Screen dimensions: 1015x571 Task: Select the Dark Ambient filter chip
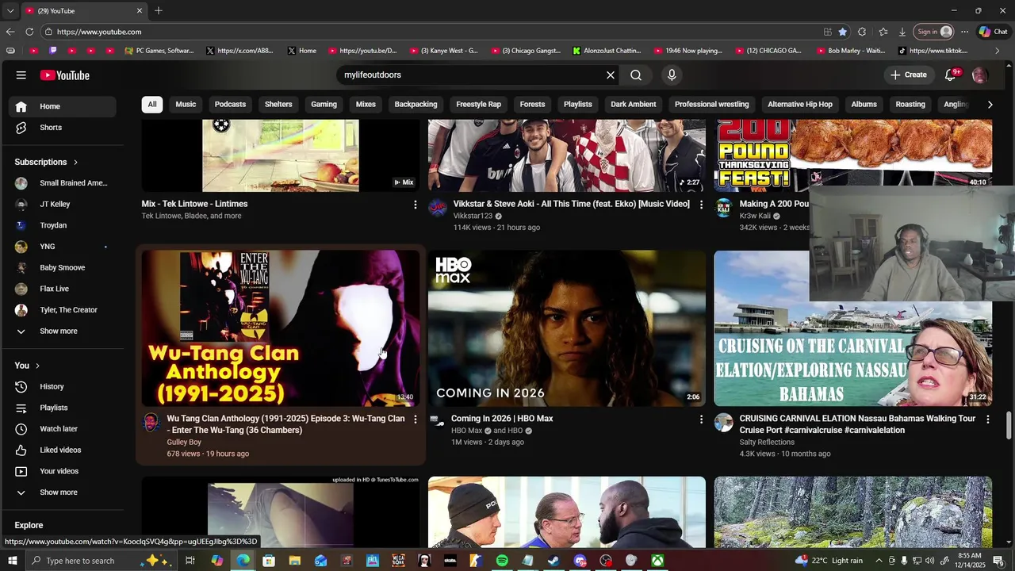pyautogui.click(x=634, y=105)
